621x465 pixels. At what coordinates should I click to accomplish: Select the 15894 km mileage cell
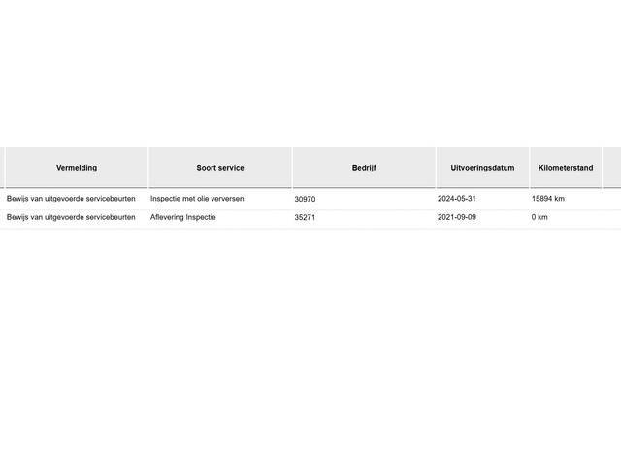click(x=548, y=198)
